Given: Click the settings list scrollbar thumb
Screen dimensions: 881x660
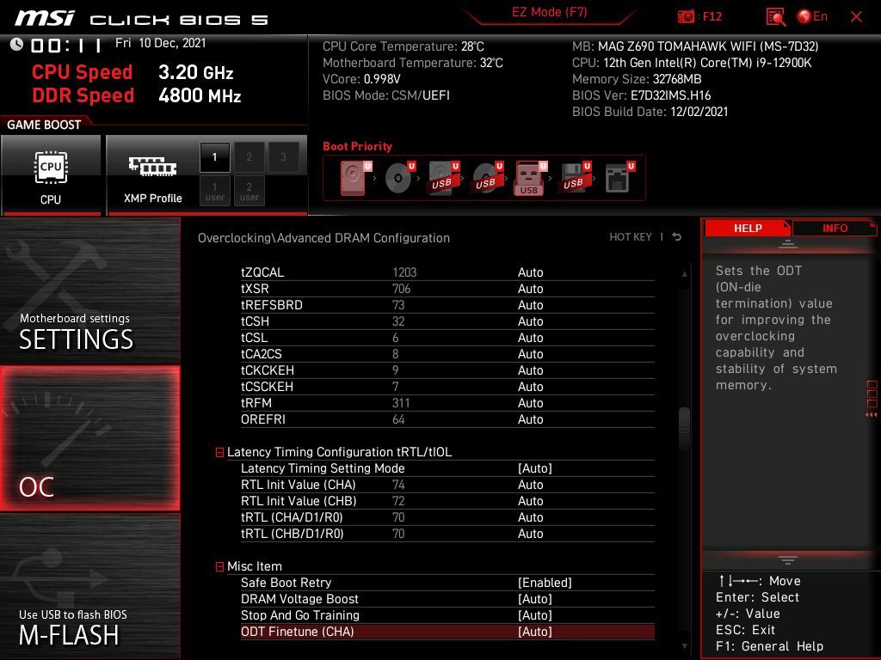Looking at the screenshot, I should pos(684,428).
